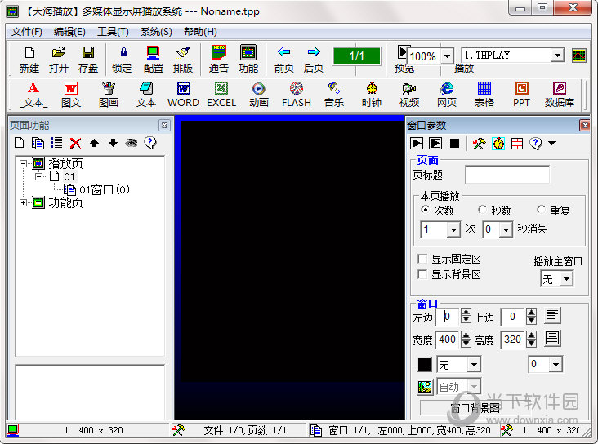Click the 数据库 database icon
This screenshot has width=598, height=444.
click(559, 94)
